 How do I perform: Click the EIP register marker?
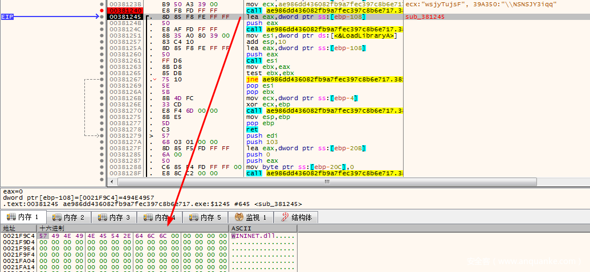(x=7, y=17)
